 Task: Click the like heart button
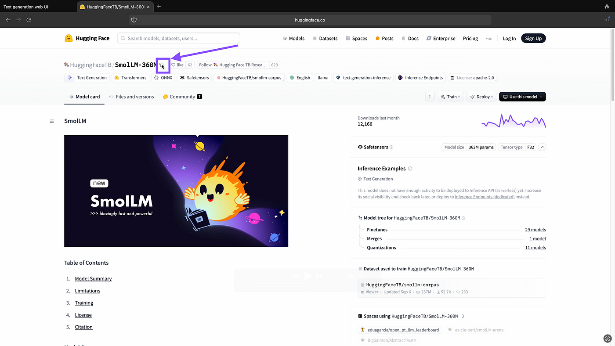177,65
